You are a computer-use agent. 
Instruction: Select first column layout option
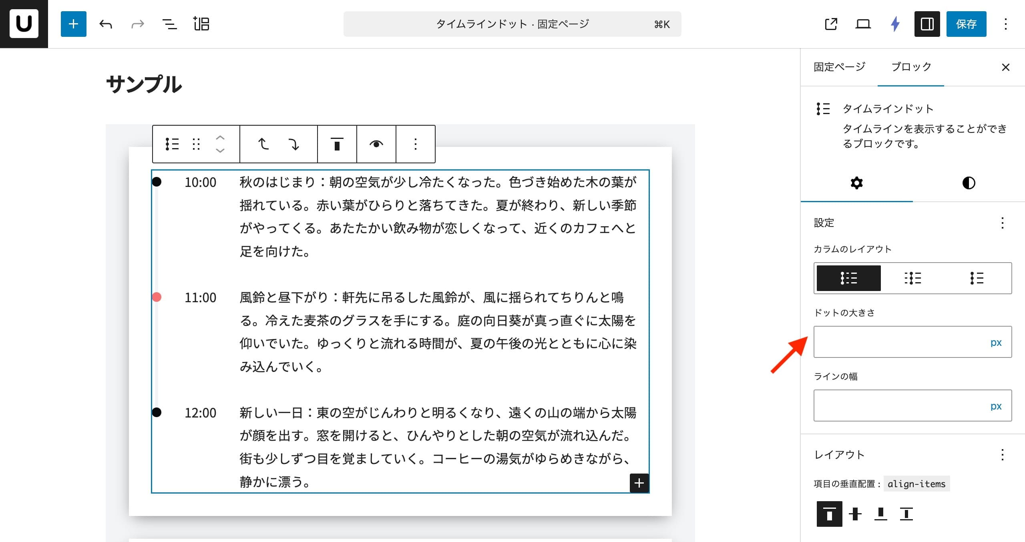849,278
